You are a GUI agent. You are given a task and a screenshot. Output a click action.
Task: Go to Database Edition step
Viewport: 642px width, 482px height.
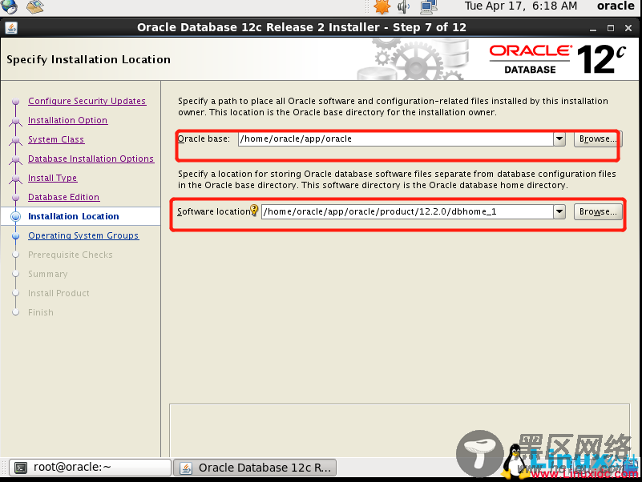63,197
